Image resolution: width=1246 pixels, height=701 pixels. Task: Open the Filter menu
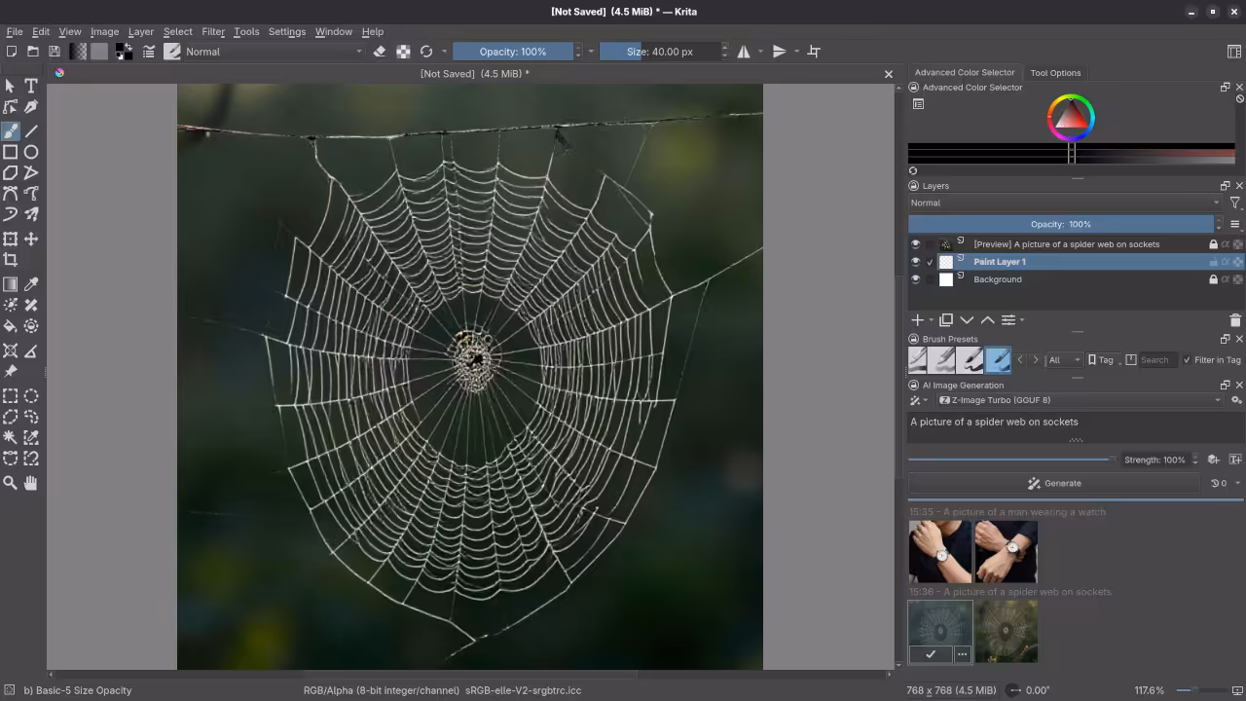point(213,30)
